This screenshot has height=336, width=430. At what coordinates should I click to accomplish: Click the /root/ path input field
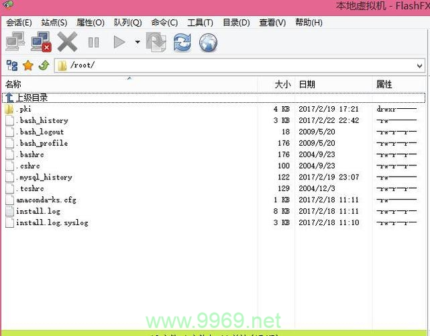pyautogui.click(x=239, y=65)
